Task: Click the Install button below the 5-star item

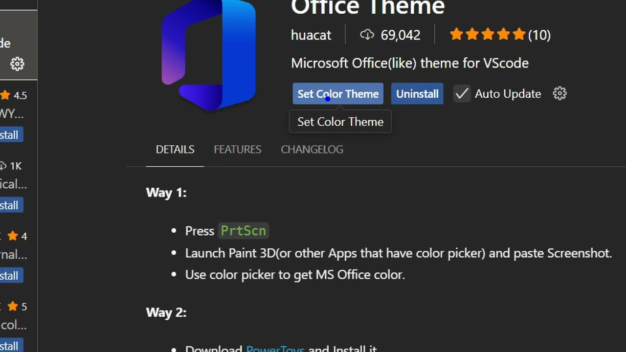Action: click(11, 345)
